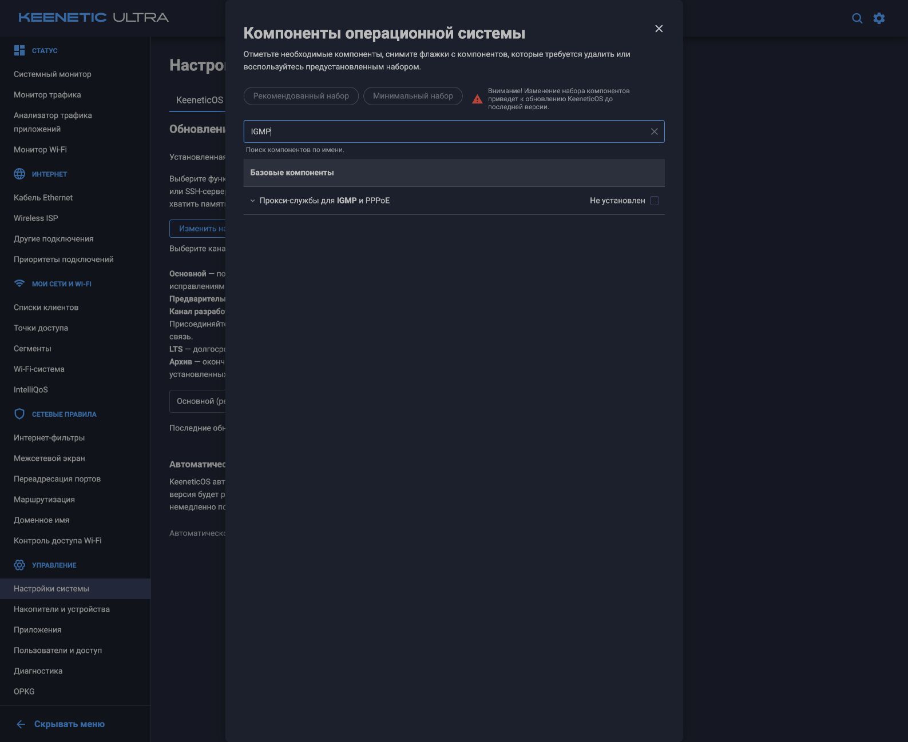Open Приоритеты подключений page
Screen dimensions: 908x742
click(64, 260)
